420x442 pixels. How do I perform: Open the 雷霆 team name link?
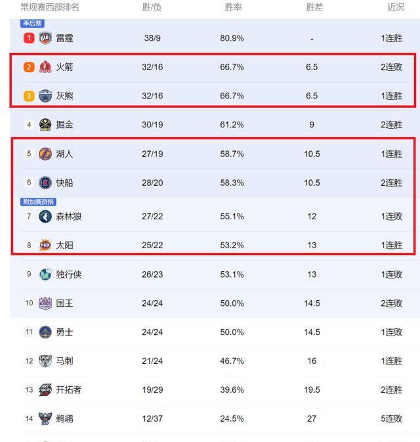point(64,38)
